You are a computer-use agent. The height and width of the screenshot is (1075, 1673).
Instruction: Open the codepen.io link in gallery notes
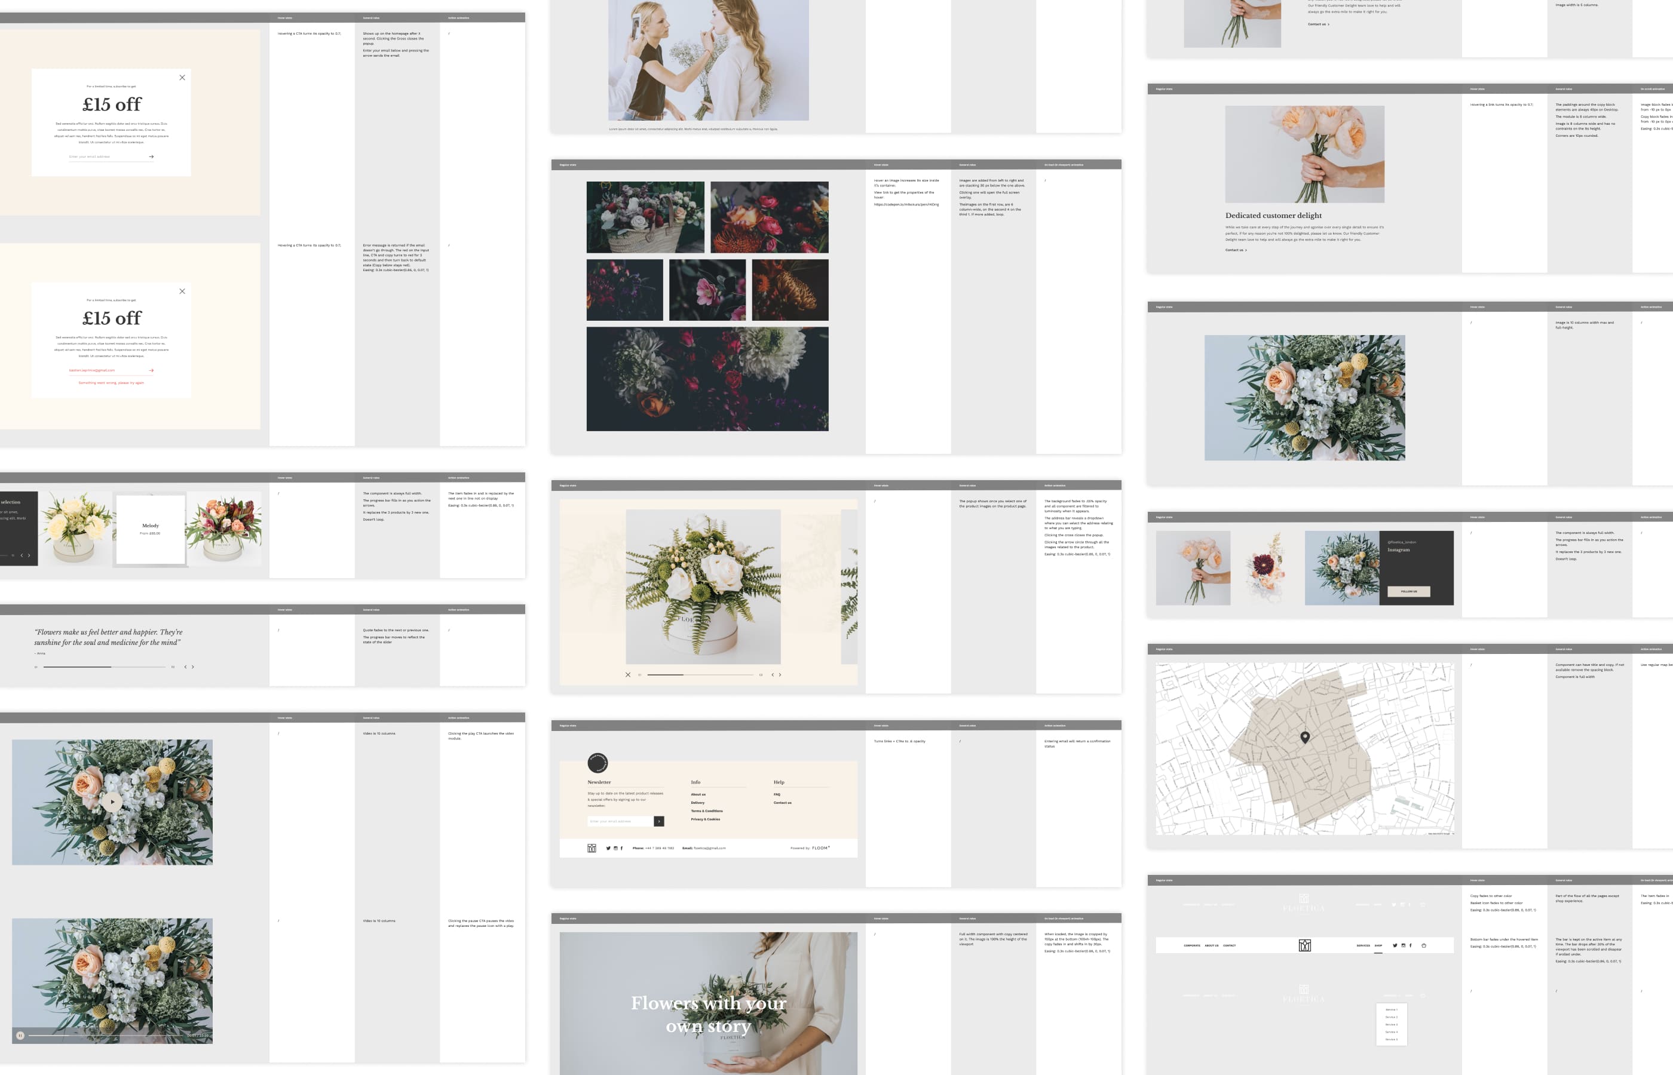click(906, 204)
